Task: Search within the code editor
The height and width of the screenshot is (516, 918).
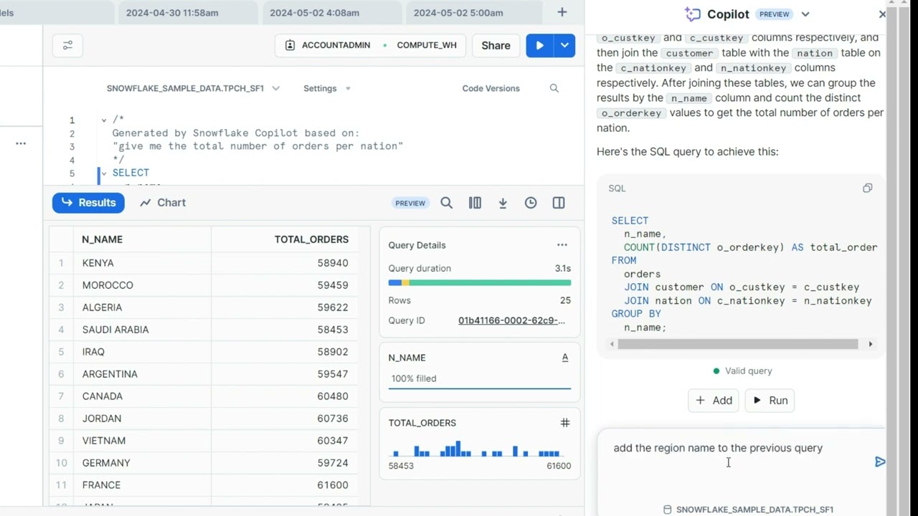Action: 554,88
